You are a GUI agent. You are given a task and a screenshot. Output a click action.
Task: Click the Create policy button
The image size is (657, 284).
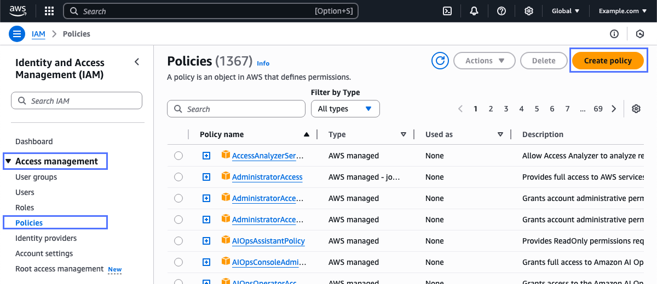pos(608,61)
